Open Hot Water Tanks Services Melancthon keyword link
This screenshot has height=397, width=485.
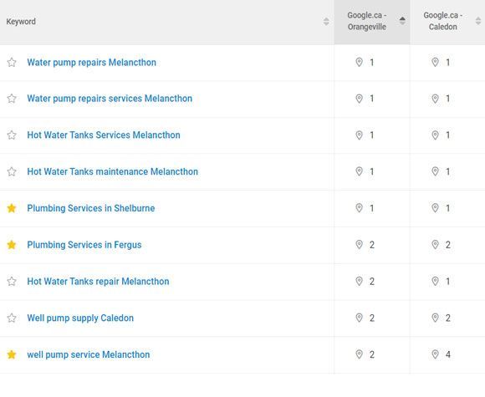(104, 135)
